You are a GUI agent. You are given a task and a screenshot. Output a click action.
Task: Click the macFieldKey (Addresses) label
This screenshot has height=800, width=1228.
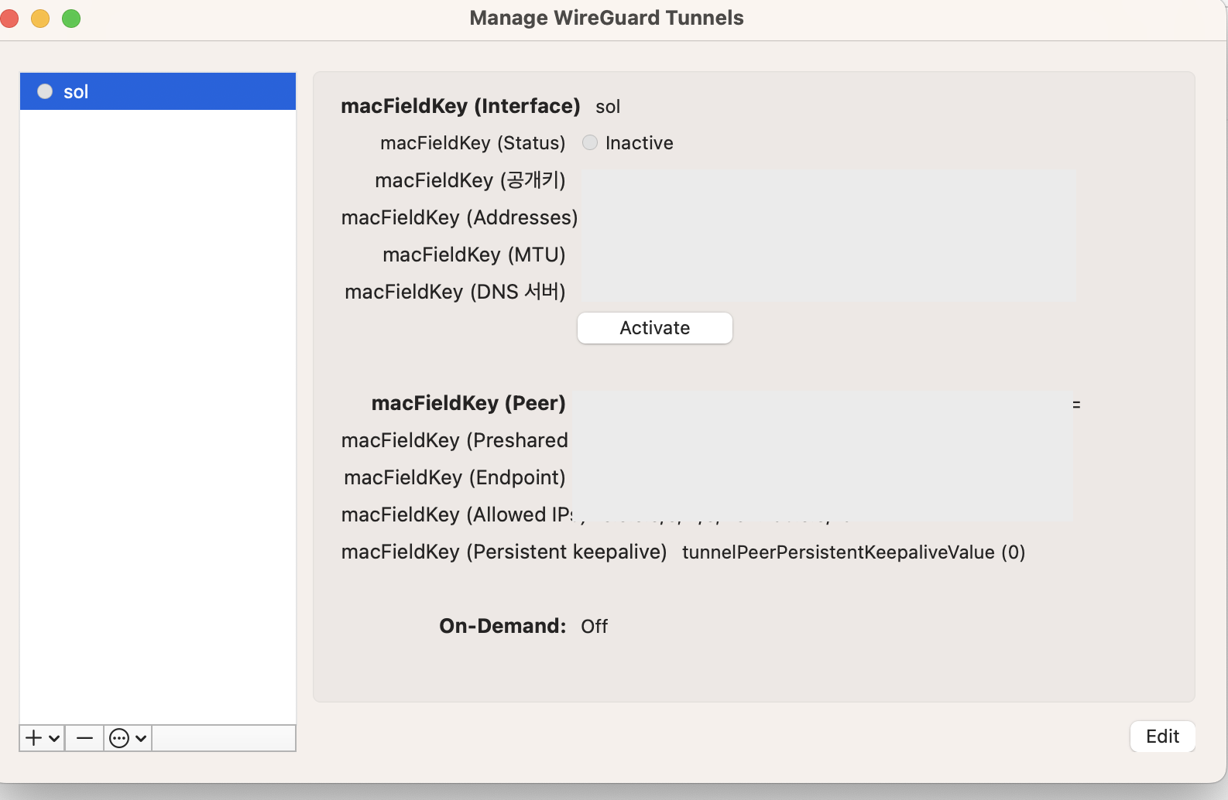pos(460,217)
